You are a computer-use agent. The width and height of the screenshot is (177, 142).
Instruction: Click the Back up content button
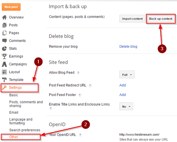coord(161,19)
